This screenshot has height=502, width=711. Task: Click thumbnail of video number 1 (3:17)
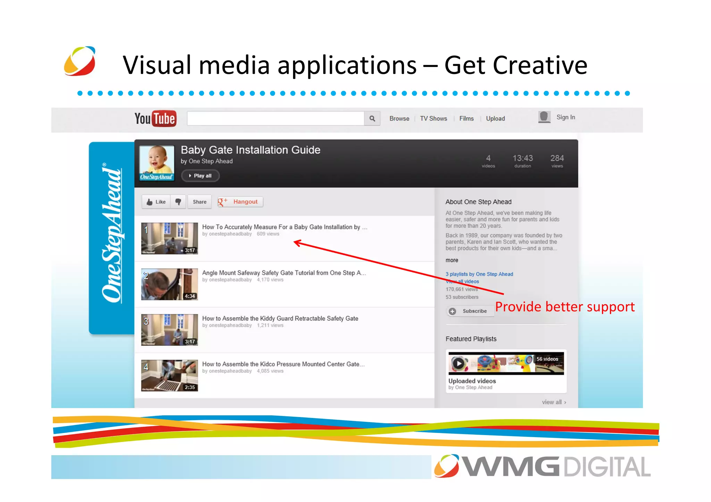pyautogui.click(x=169, y=238)
